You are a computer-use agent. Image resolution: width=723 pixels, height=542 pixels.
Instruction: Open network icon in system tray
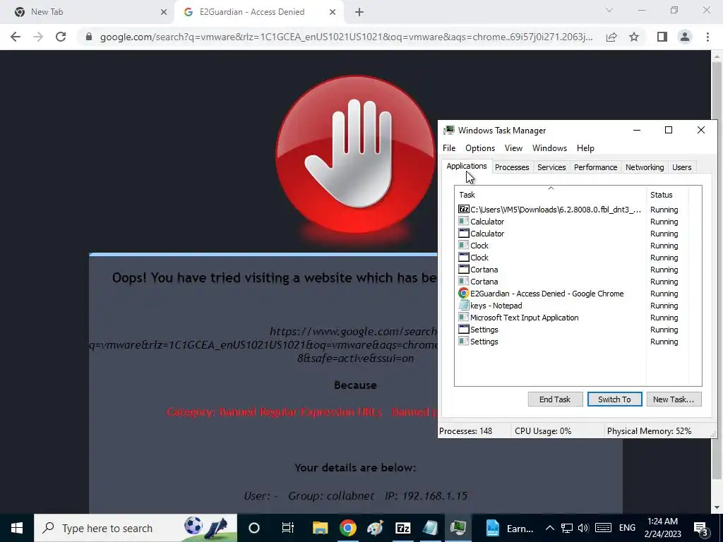pyautogui.click(x=567, y=528)
